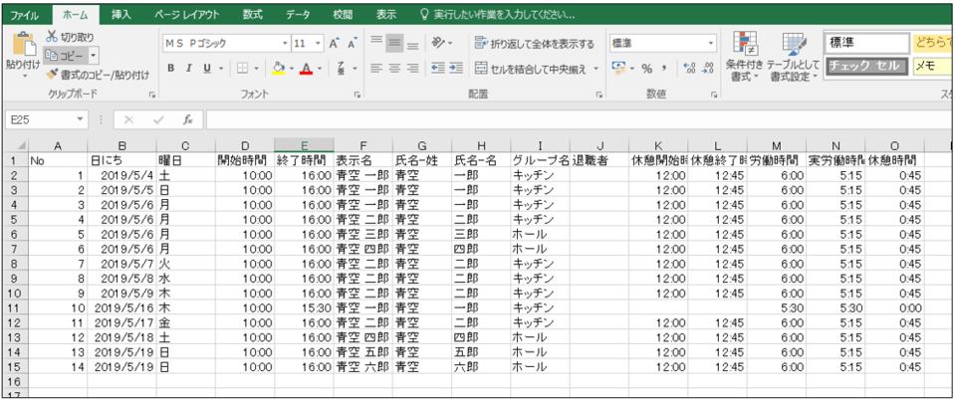Open Conditional Formatting (条件付き書式)
This screenshot has height=399, width=956.
click(745, 56)
